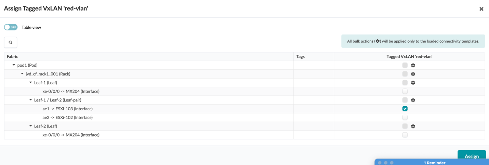Screen dimensions: 489x165
Task: Open the 1 Reminder window bar
Action: pos(434,163)
